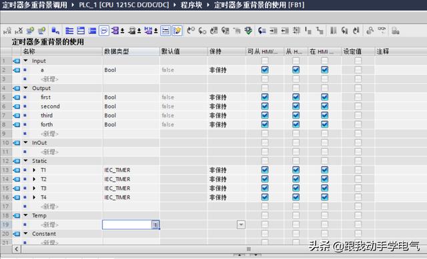
Task: Uncheck 可从 HMI checkbox for timer T1
Action: point(265,170)
